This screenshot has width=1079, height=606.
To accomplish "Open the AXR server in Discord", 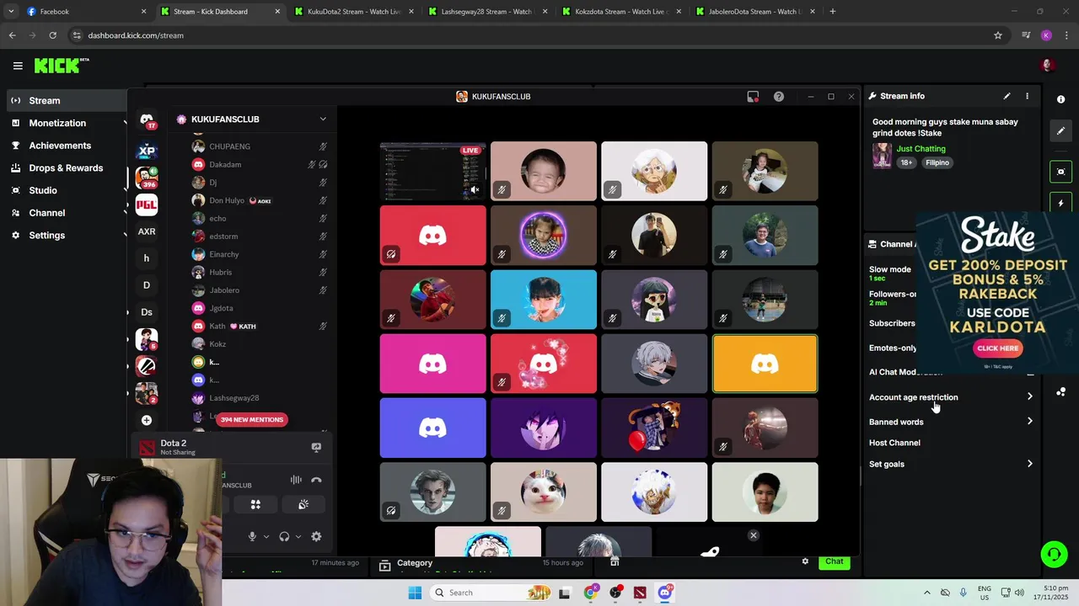I will click(x=147, y=231).
